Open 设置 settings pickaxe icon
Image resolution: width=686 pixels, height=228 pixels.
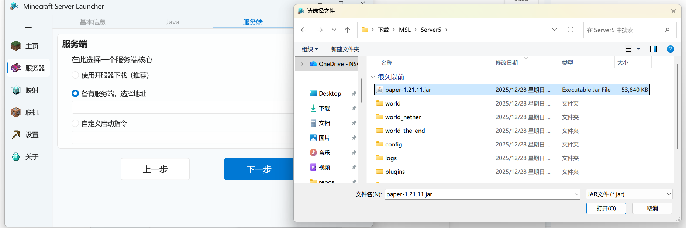[x=16, y=135]
